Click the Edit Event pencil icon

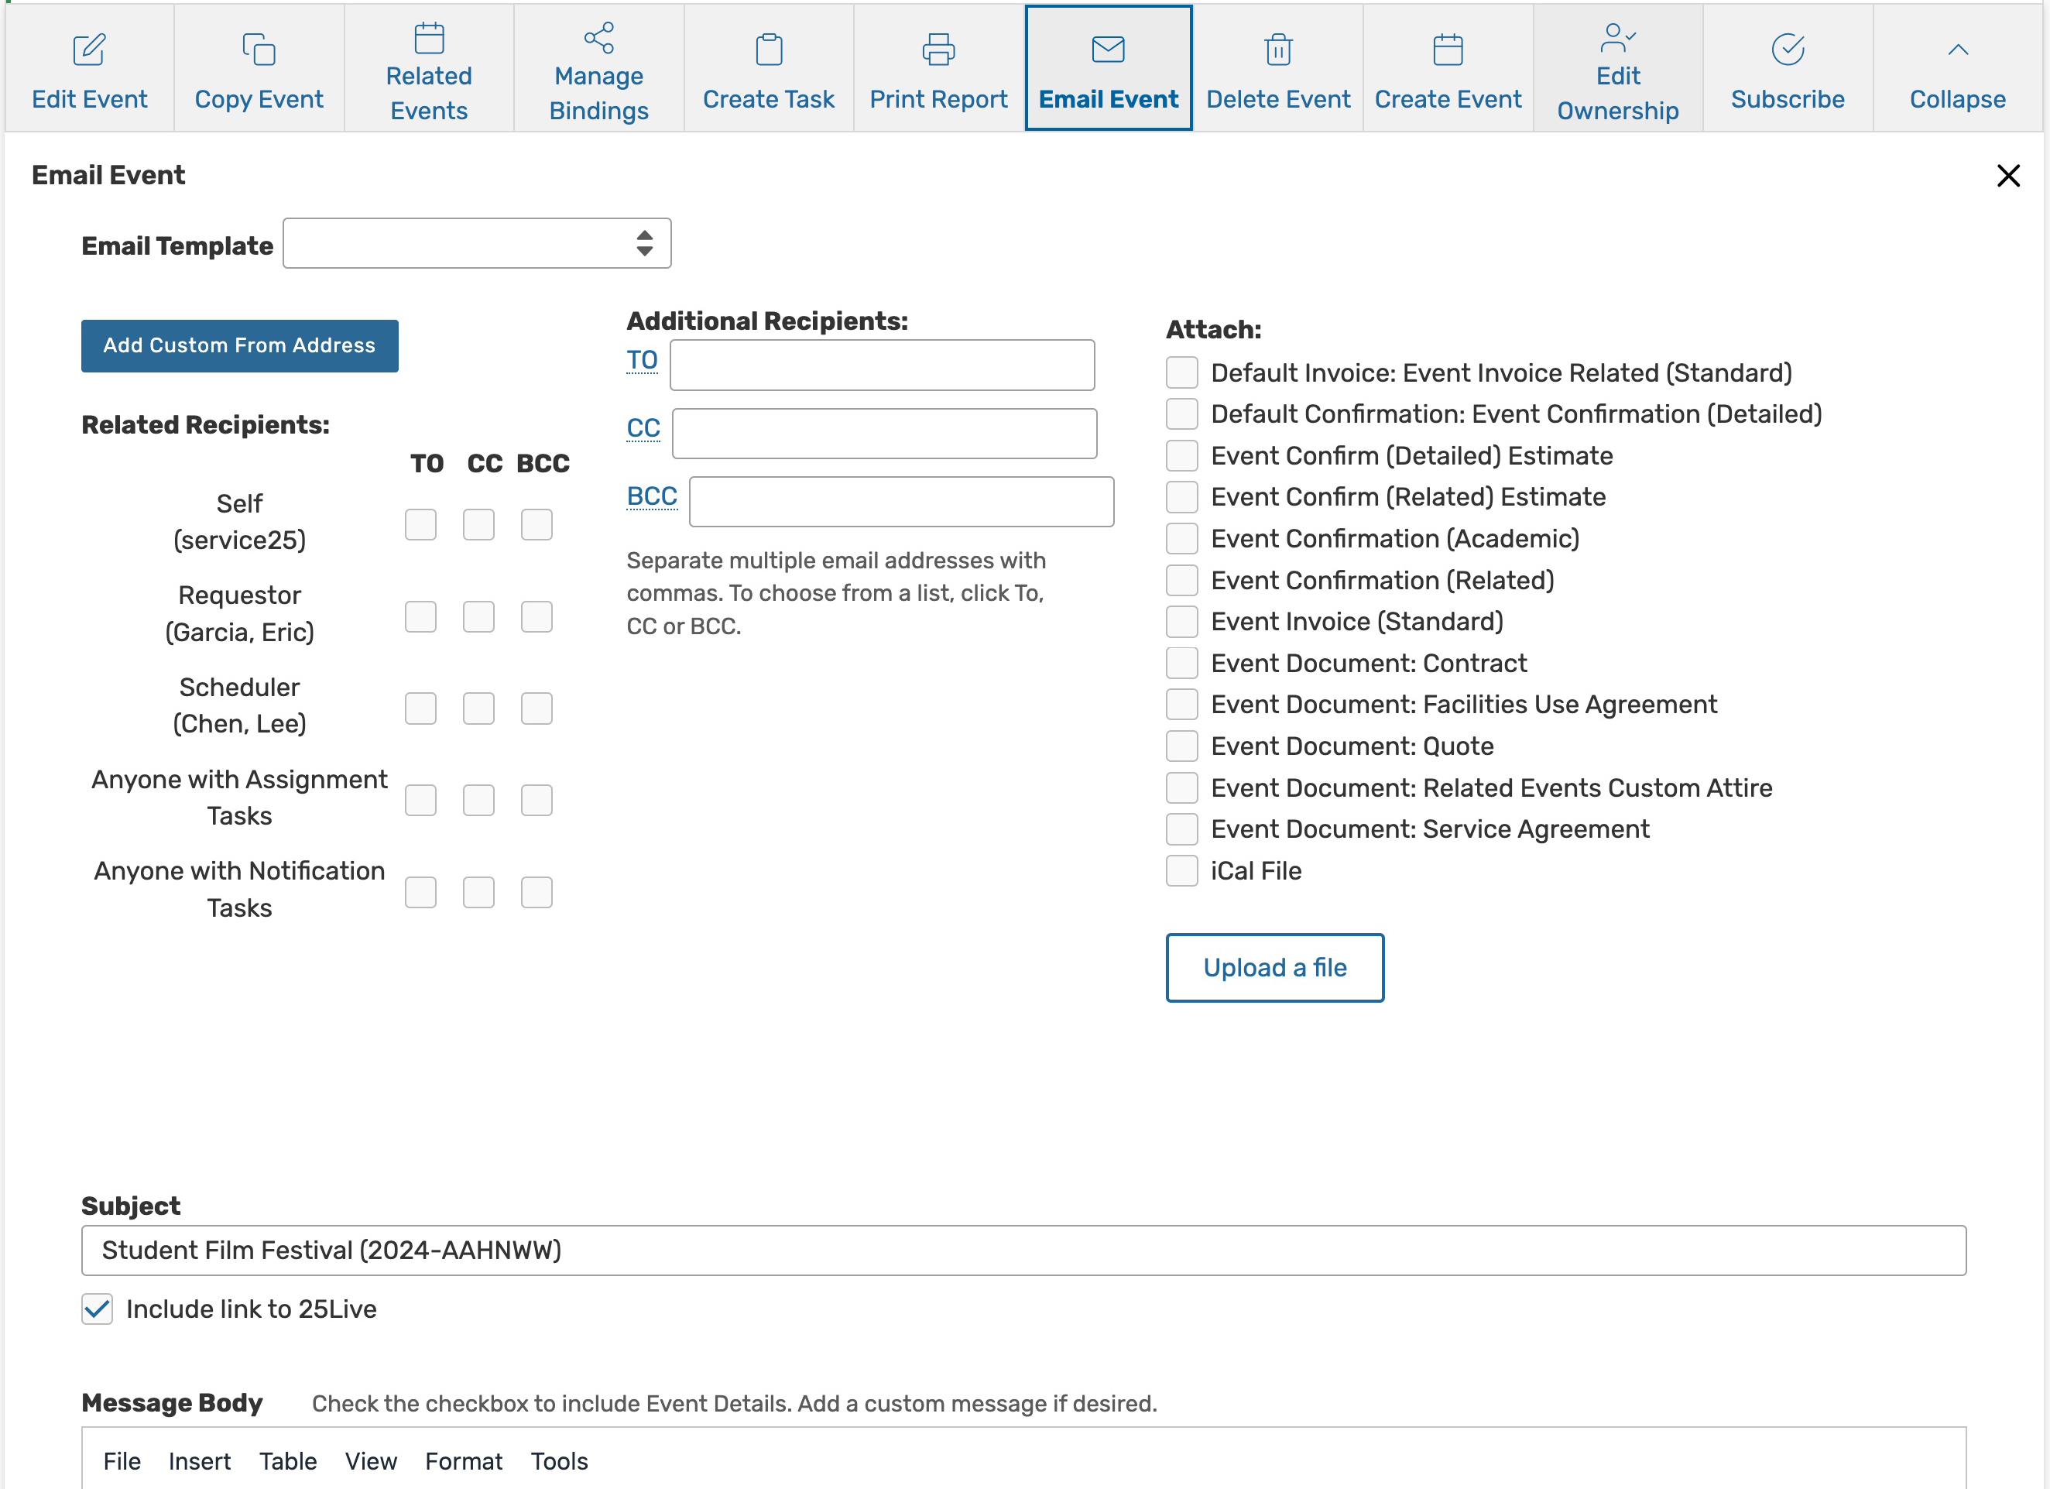[x=88, y=50]
